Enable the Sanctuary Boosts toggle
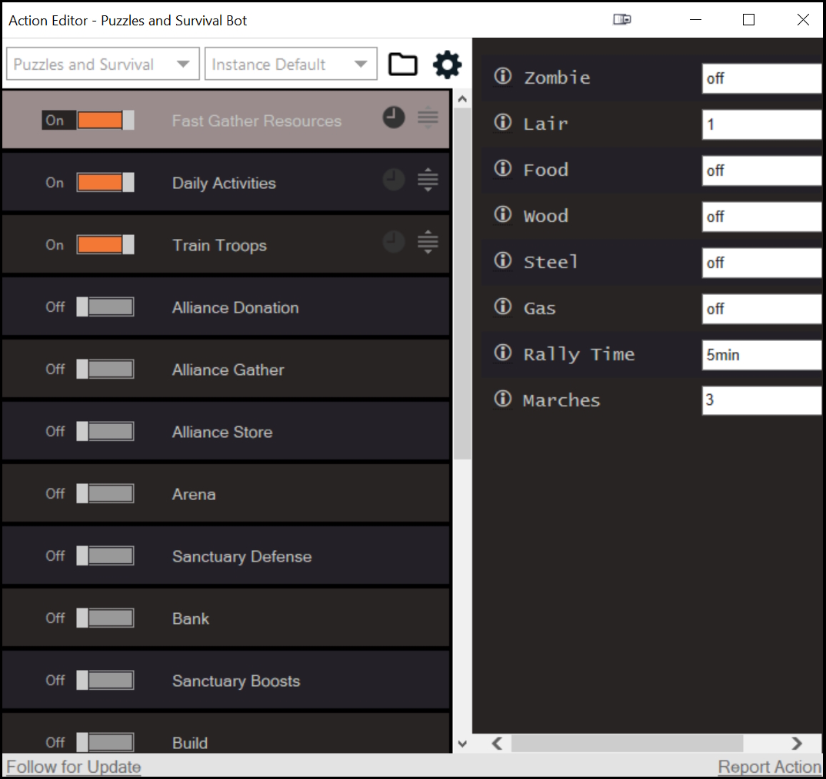Image resolution: width=826 pixels, height=779 pixels. (x=105, y=680)
